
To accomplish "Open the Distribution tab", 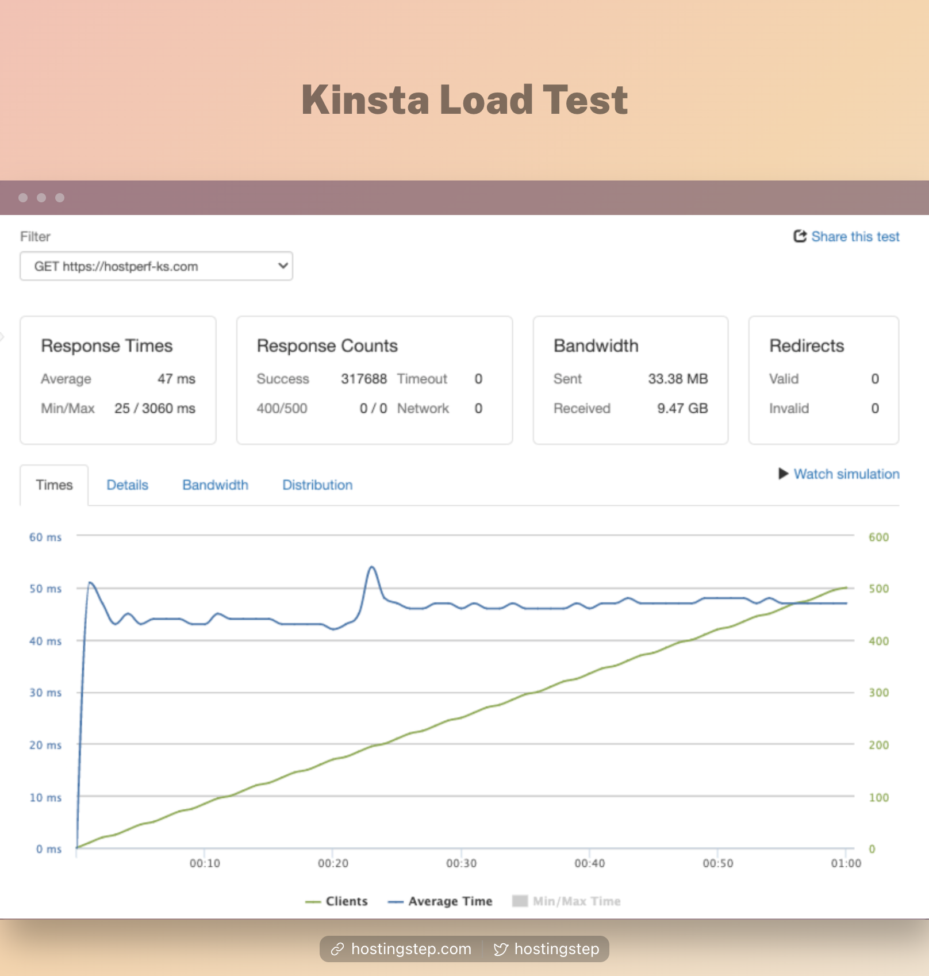I will (317, 485).
